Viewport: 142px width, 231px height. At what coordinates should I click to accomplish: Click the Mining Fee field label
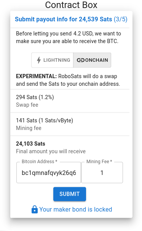click(x=99, y=162)
